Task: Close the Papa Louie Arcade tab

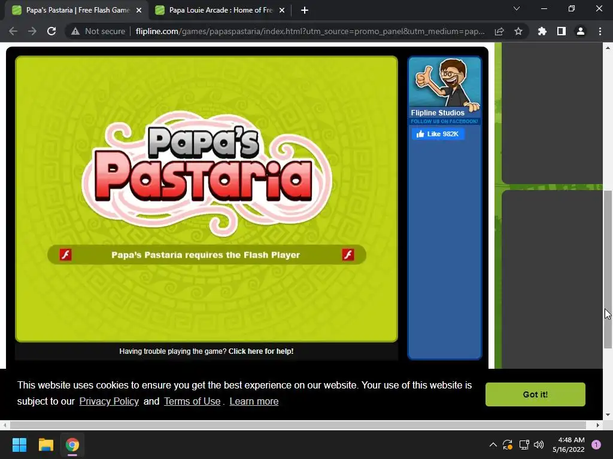Action: coord(282,11)
